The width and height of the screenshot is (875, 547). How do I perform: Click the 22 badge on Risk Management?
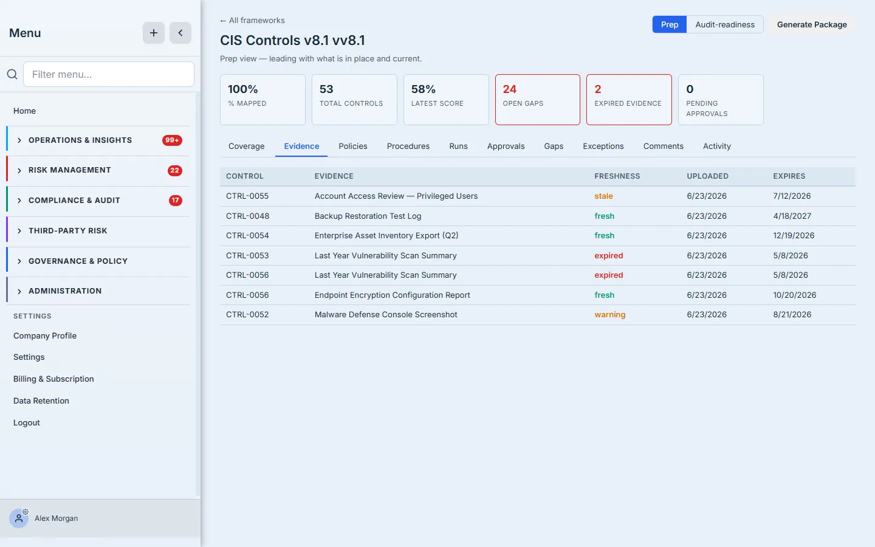175,170
